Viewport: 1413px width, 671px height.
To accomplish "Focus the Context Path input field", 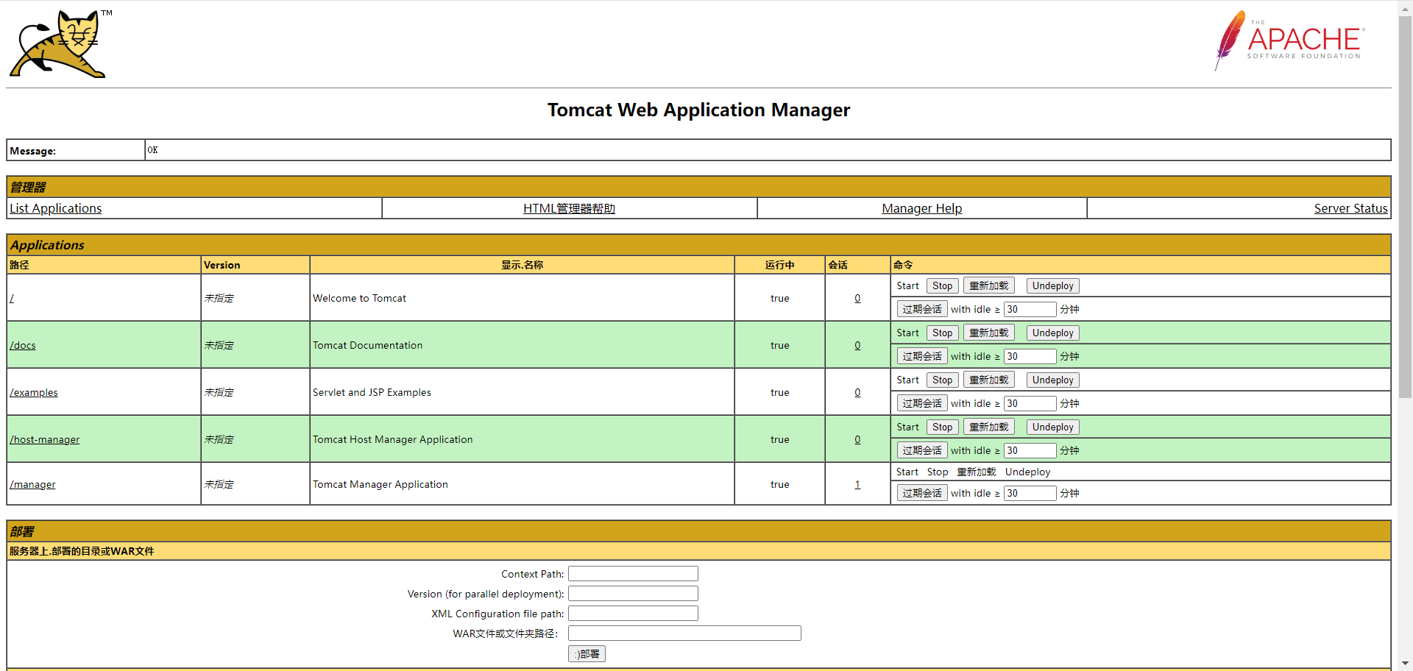I will [x=633, y=574].
